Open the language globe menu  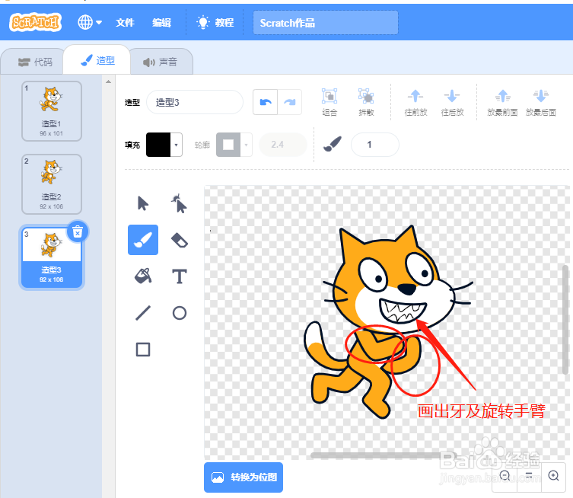click(90, 22)
